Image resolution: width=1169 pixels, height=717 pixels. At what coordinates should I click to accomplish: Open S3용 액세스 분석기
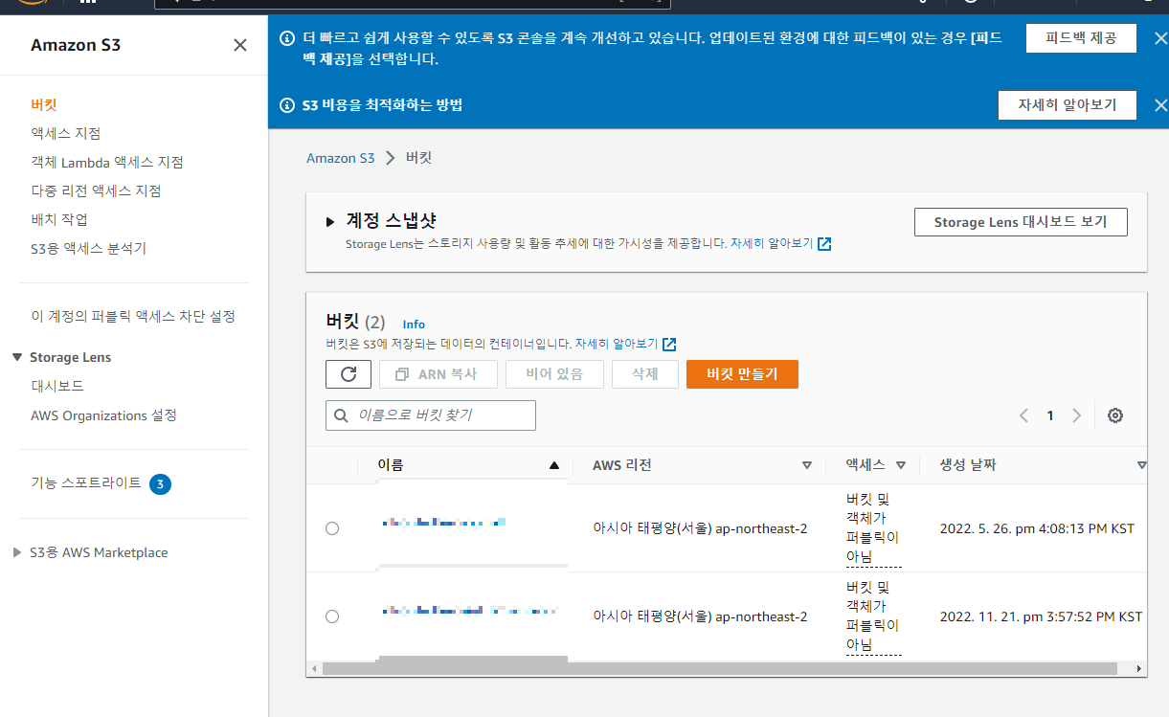pos(89,248)
